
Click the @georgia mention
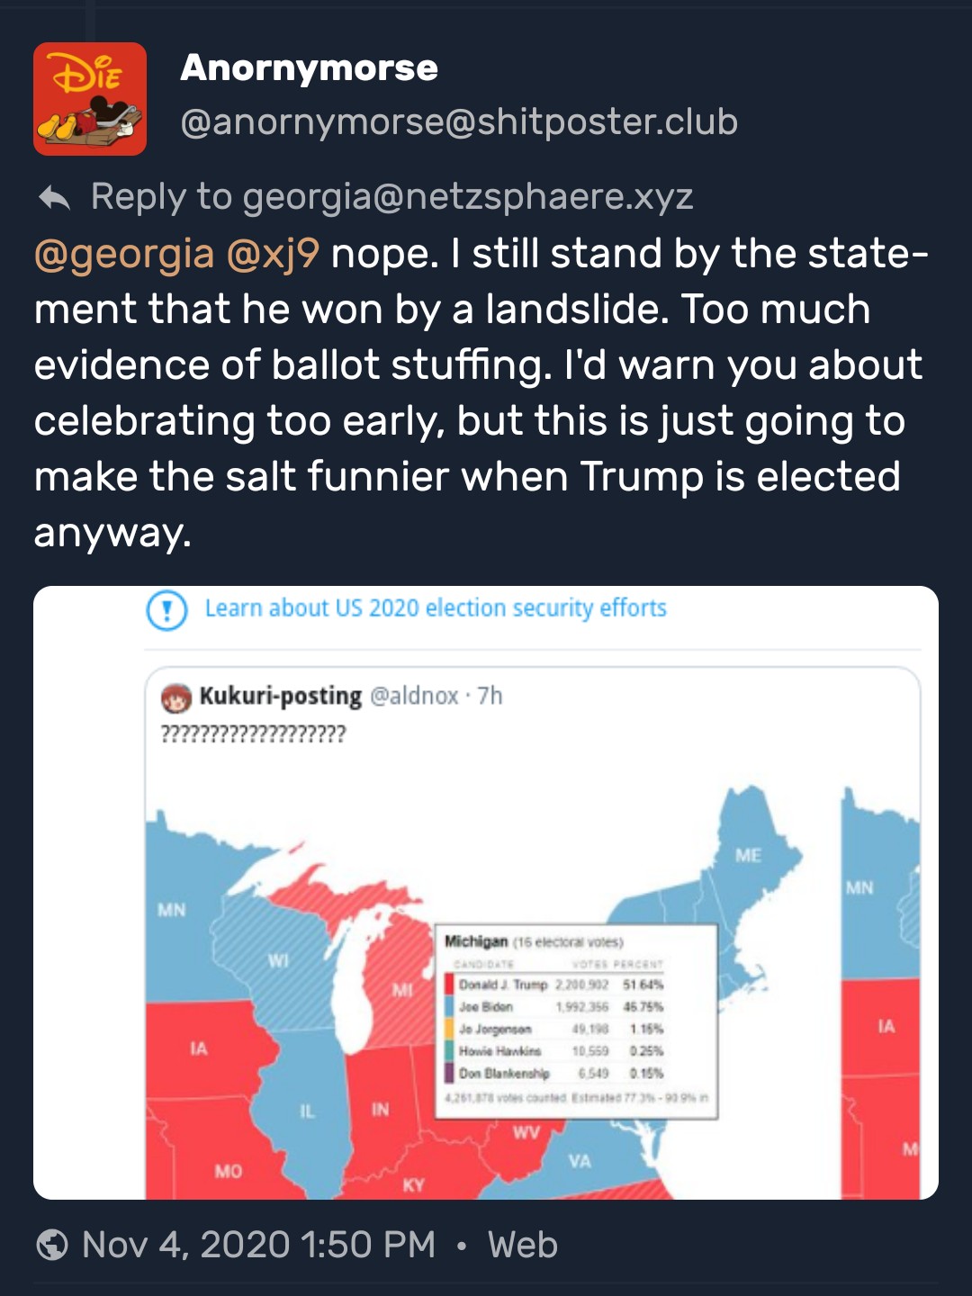[124, 255]
